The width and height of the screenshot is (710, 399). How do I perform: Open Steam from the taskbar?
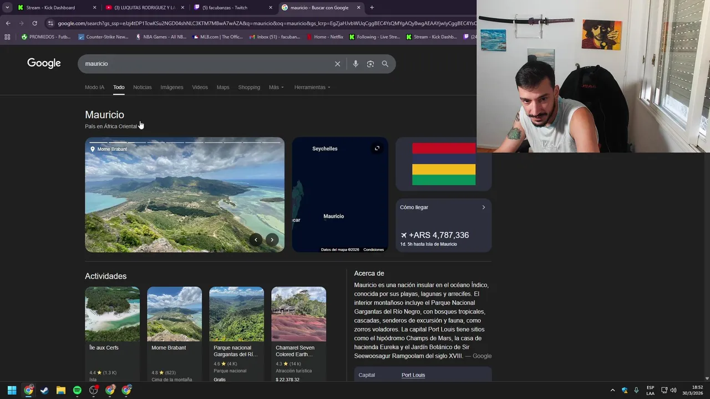[44, 390]
